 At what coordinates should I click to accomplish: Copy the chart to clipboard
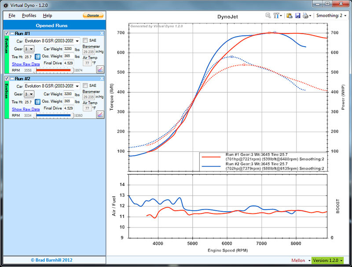coord(290,15)
